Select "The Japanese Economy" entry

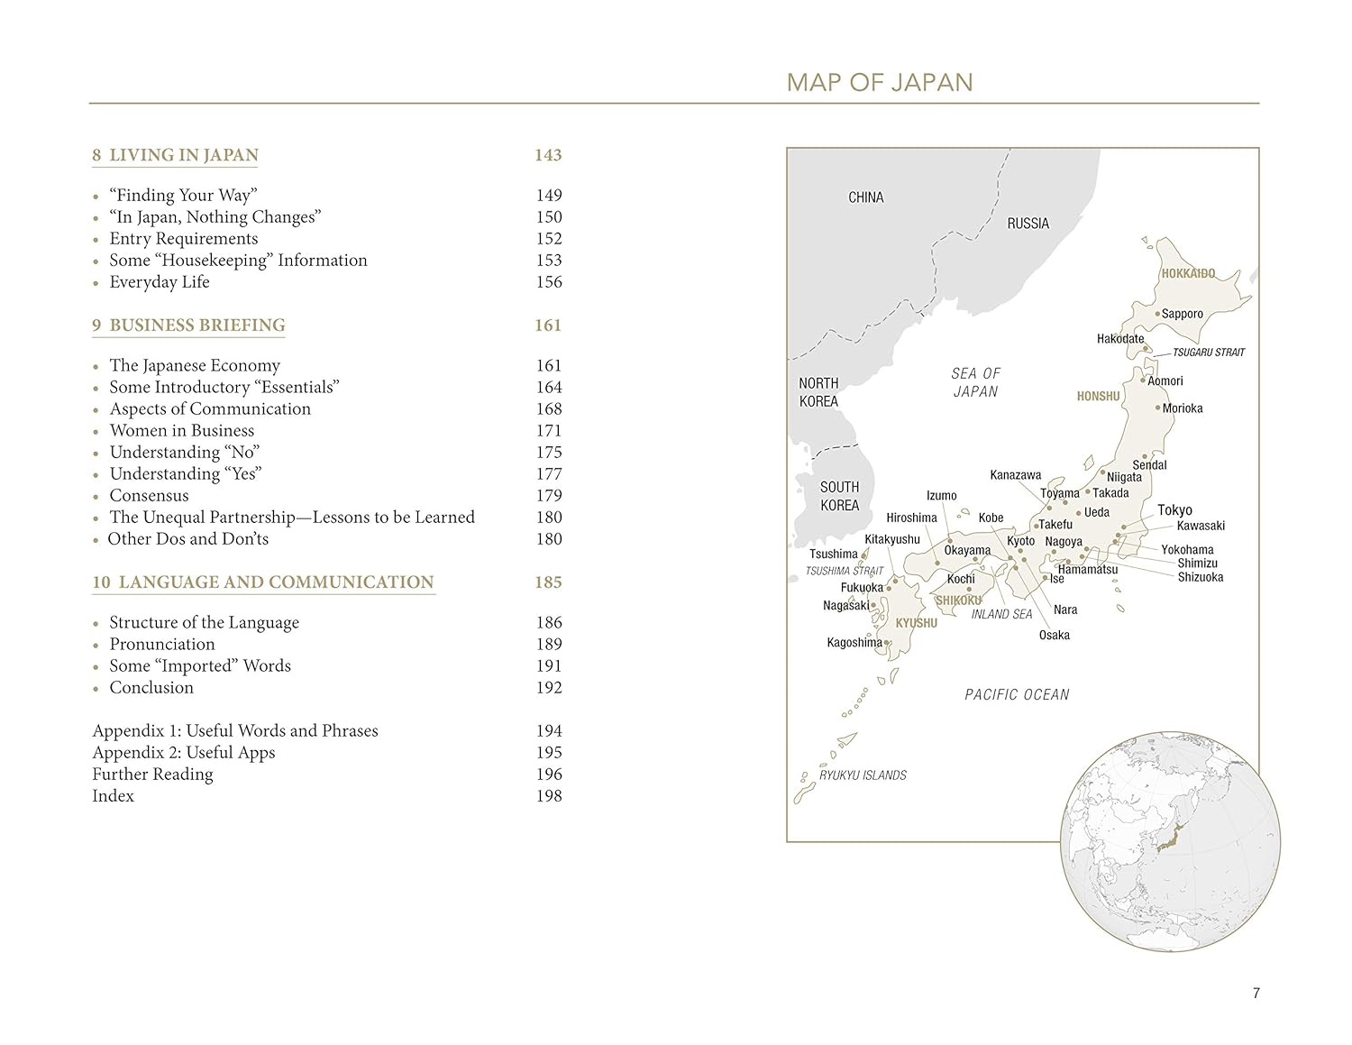coord(195,365)
